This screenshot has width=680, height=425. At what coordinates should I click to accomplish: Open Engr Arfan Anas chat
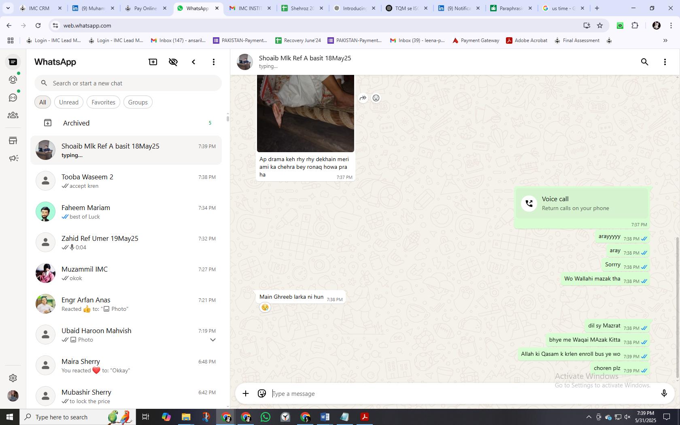pyautogui.click(x=126, y=304)
